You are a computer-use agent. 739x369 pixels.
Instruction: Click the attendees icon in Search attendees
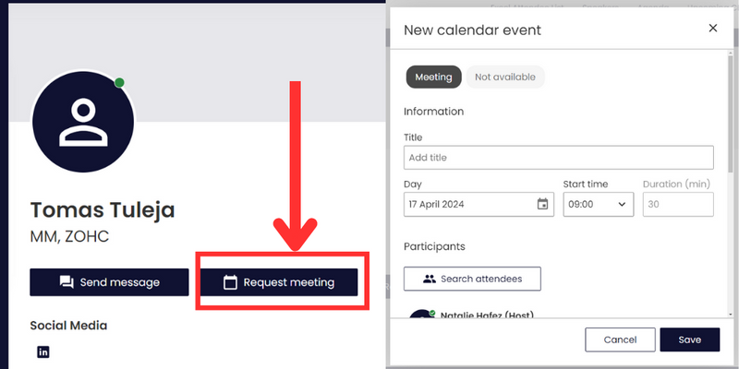coord(430,279)
